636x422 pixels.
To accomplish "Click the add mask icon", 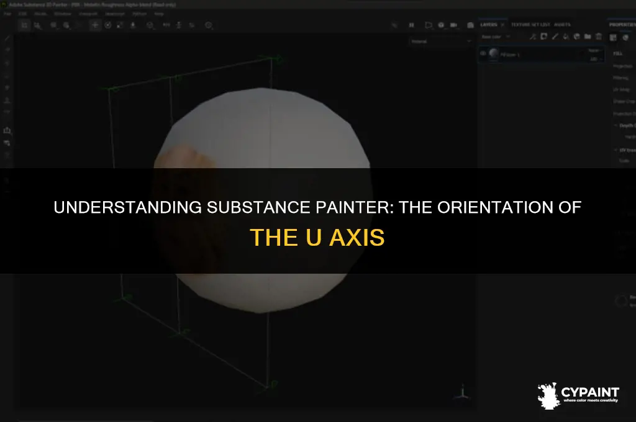I will pos(544,37).
